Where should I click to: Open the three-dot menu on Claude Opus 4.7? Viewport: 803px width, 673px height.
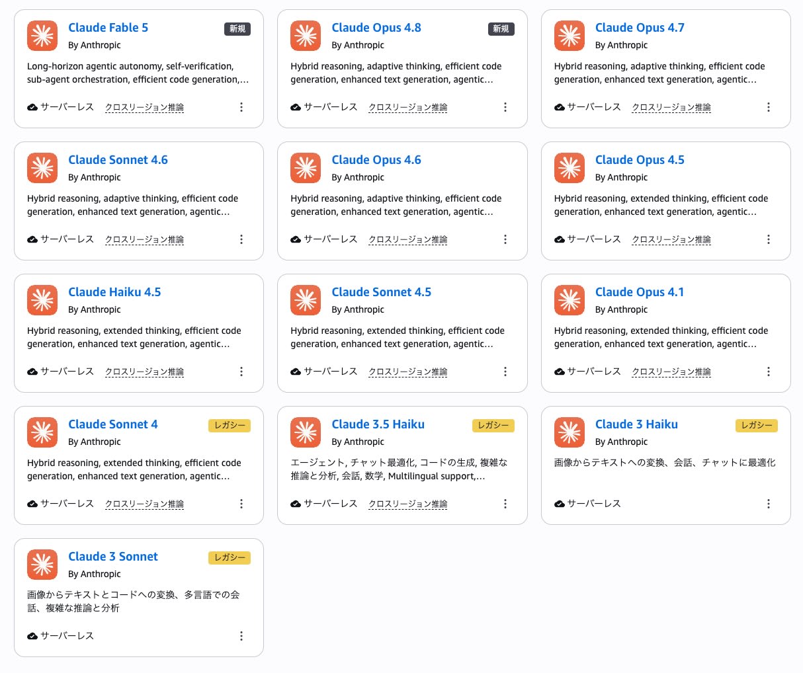coord(769,107)
